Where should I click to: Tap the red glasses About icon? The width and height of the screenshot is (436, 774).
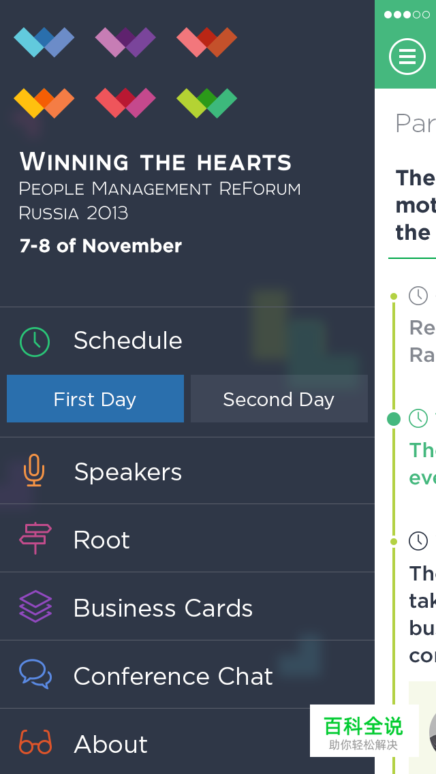click(35, 743)
